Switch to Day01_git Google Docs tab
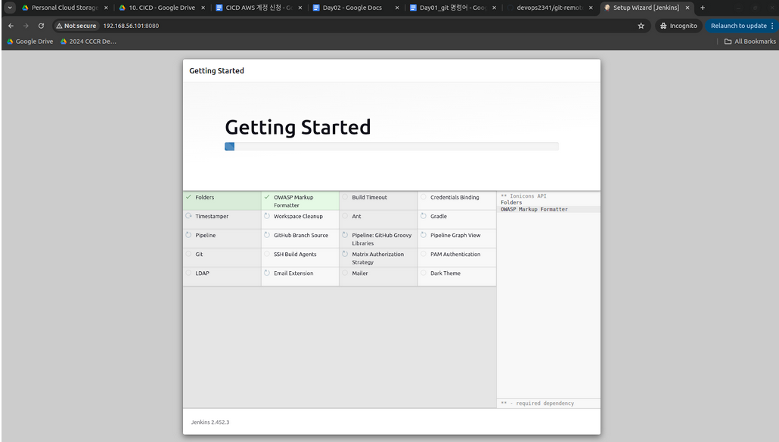This screenshot has height=442, width=779. pyautogui.click(x=452, y=8)
